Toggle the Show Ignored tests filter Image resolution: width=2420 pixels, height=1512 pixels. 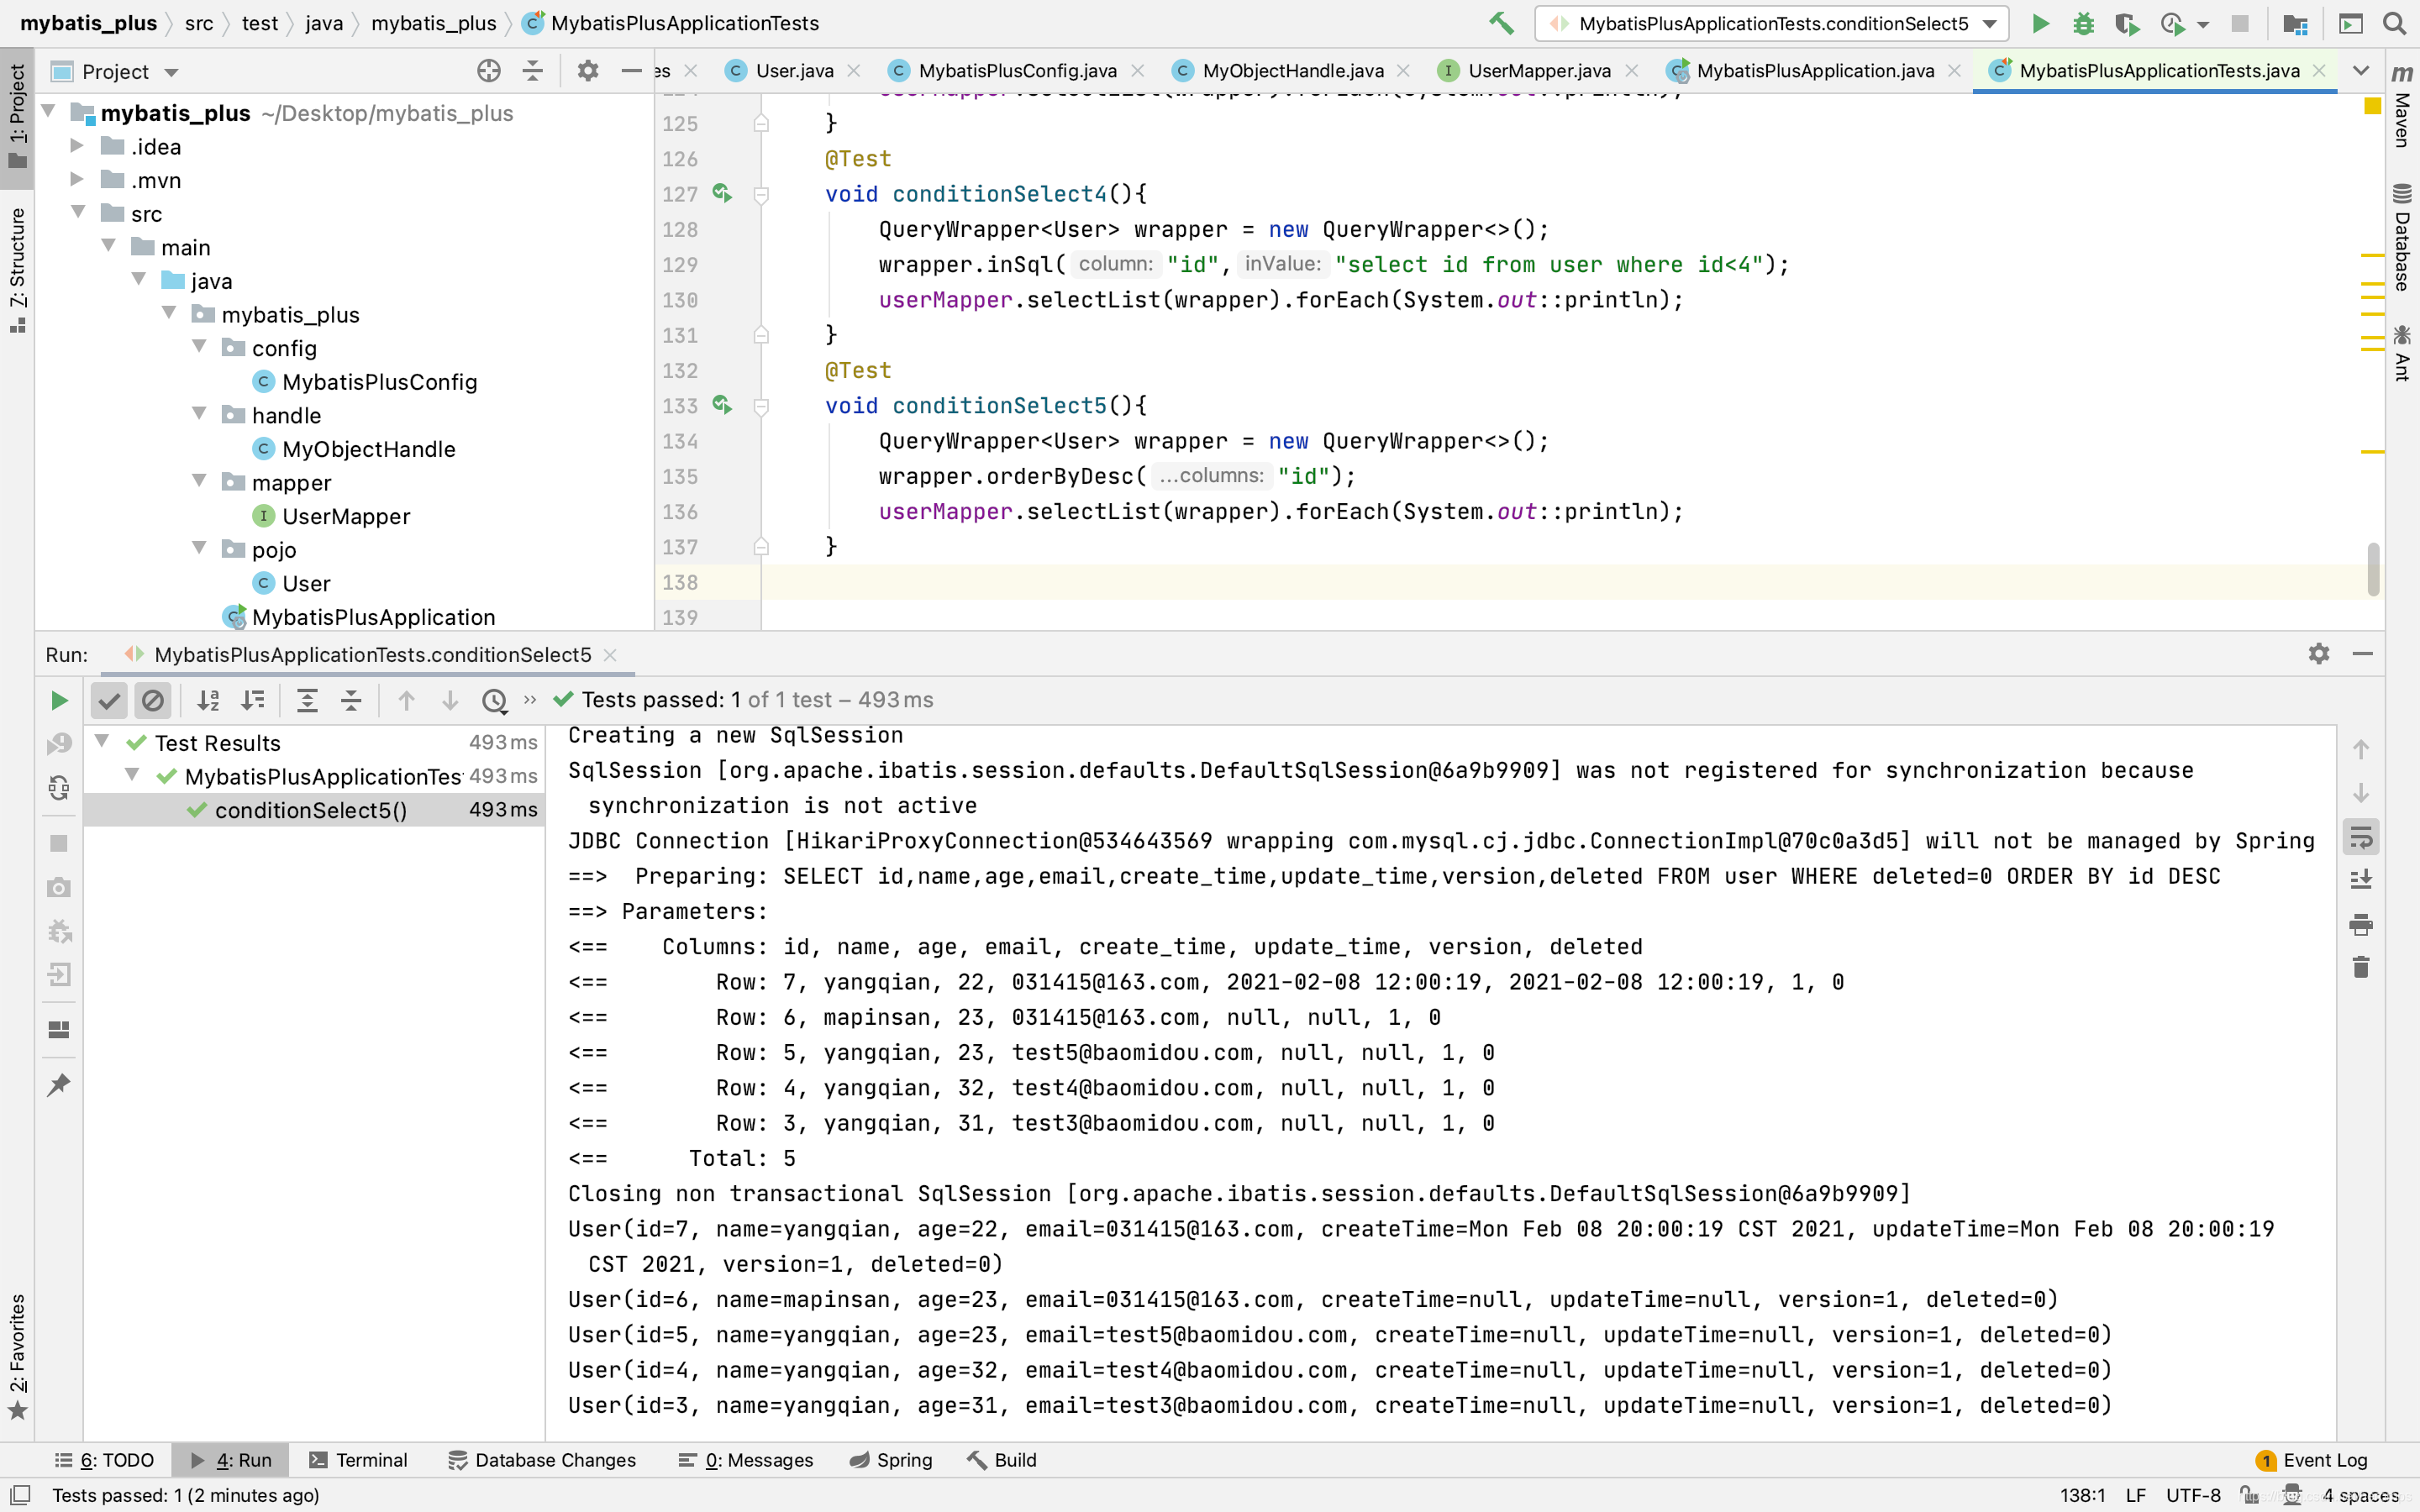[x=153, y=700]
